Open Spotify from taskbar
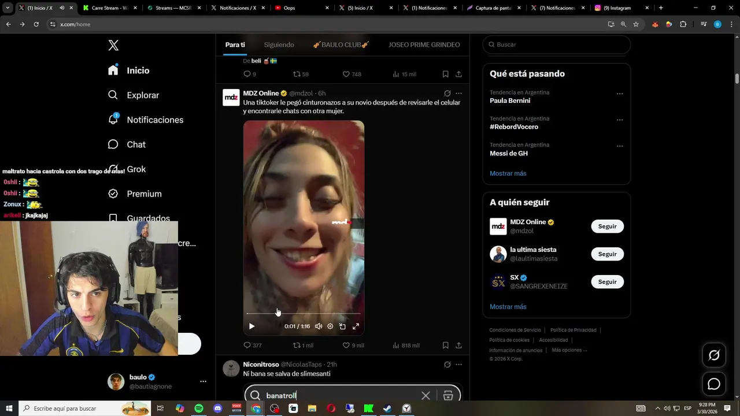740x416 pixels. click(199, 408)
